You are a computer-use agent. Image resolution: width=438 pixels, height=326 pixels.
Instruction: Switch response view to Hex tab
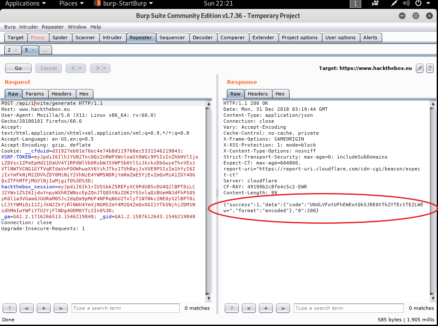tap(280, 94)
